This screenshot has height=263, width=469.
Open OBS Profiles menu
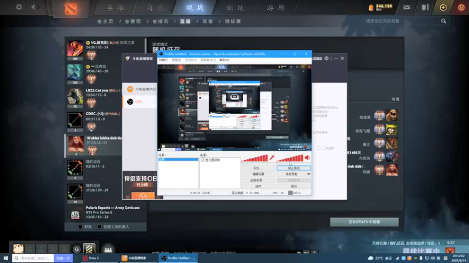191,60
